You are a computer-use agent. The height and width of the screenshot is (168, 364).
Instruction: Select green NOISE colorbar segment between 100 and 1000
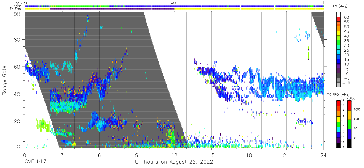[x=349, y=124]
